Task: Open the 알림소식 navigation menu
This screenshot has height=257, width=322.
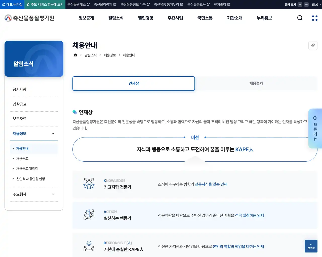Action: pos(116,18)
